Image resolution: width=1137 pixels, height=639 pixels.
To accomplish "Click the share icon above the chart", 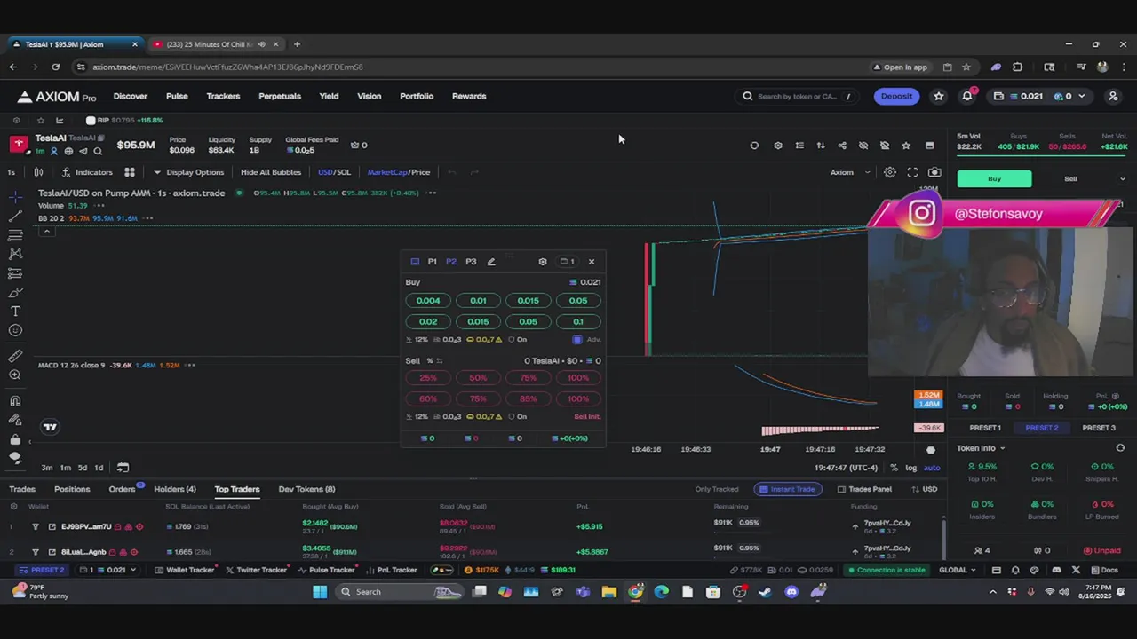I will click(x=842, y=146).
